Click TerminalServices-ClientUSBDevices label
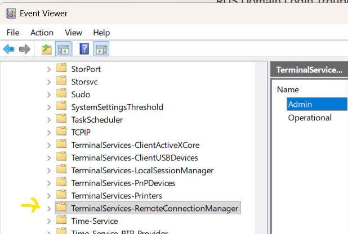Screen dimensions: 348x234 (x=135, y=157)
